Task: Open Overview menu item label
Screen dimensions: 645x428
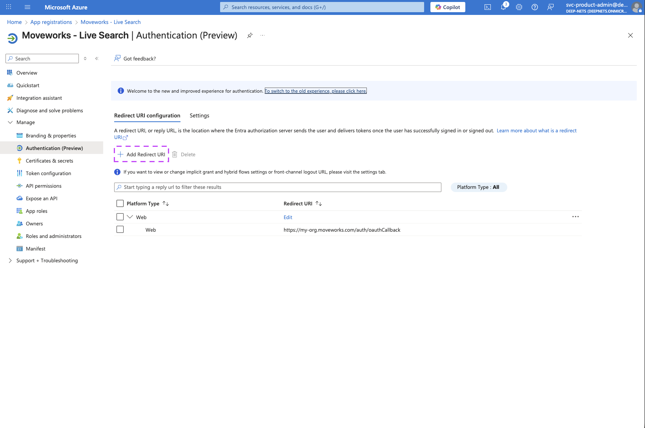Action: [27, 73]
